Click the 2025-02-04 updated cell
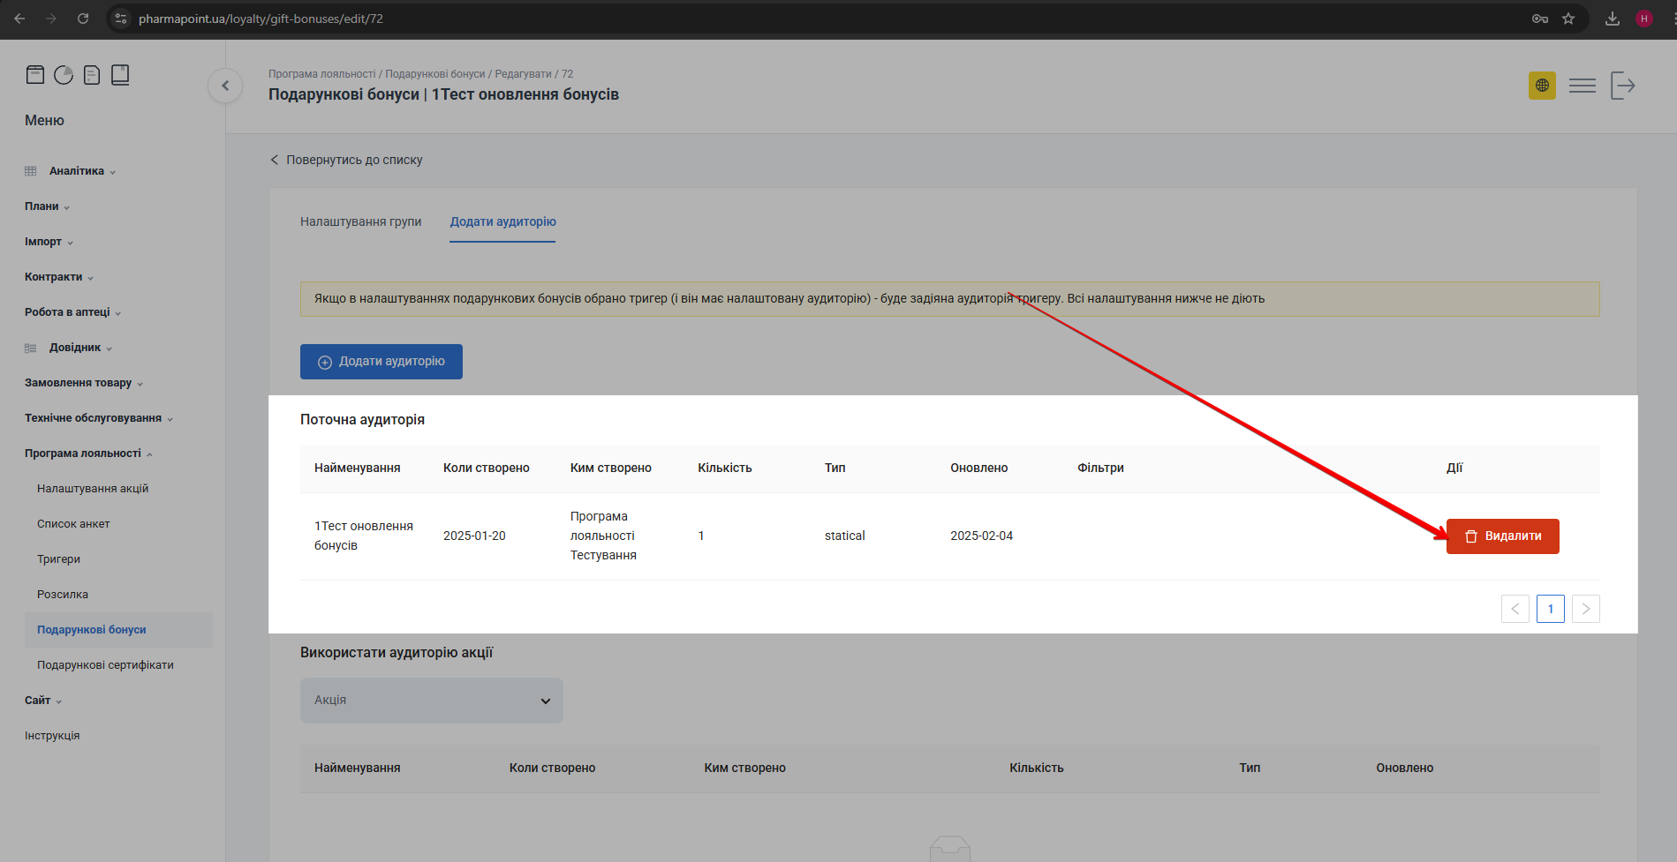The width and height of the screenshot is (1677, 862). click(982, 536)
